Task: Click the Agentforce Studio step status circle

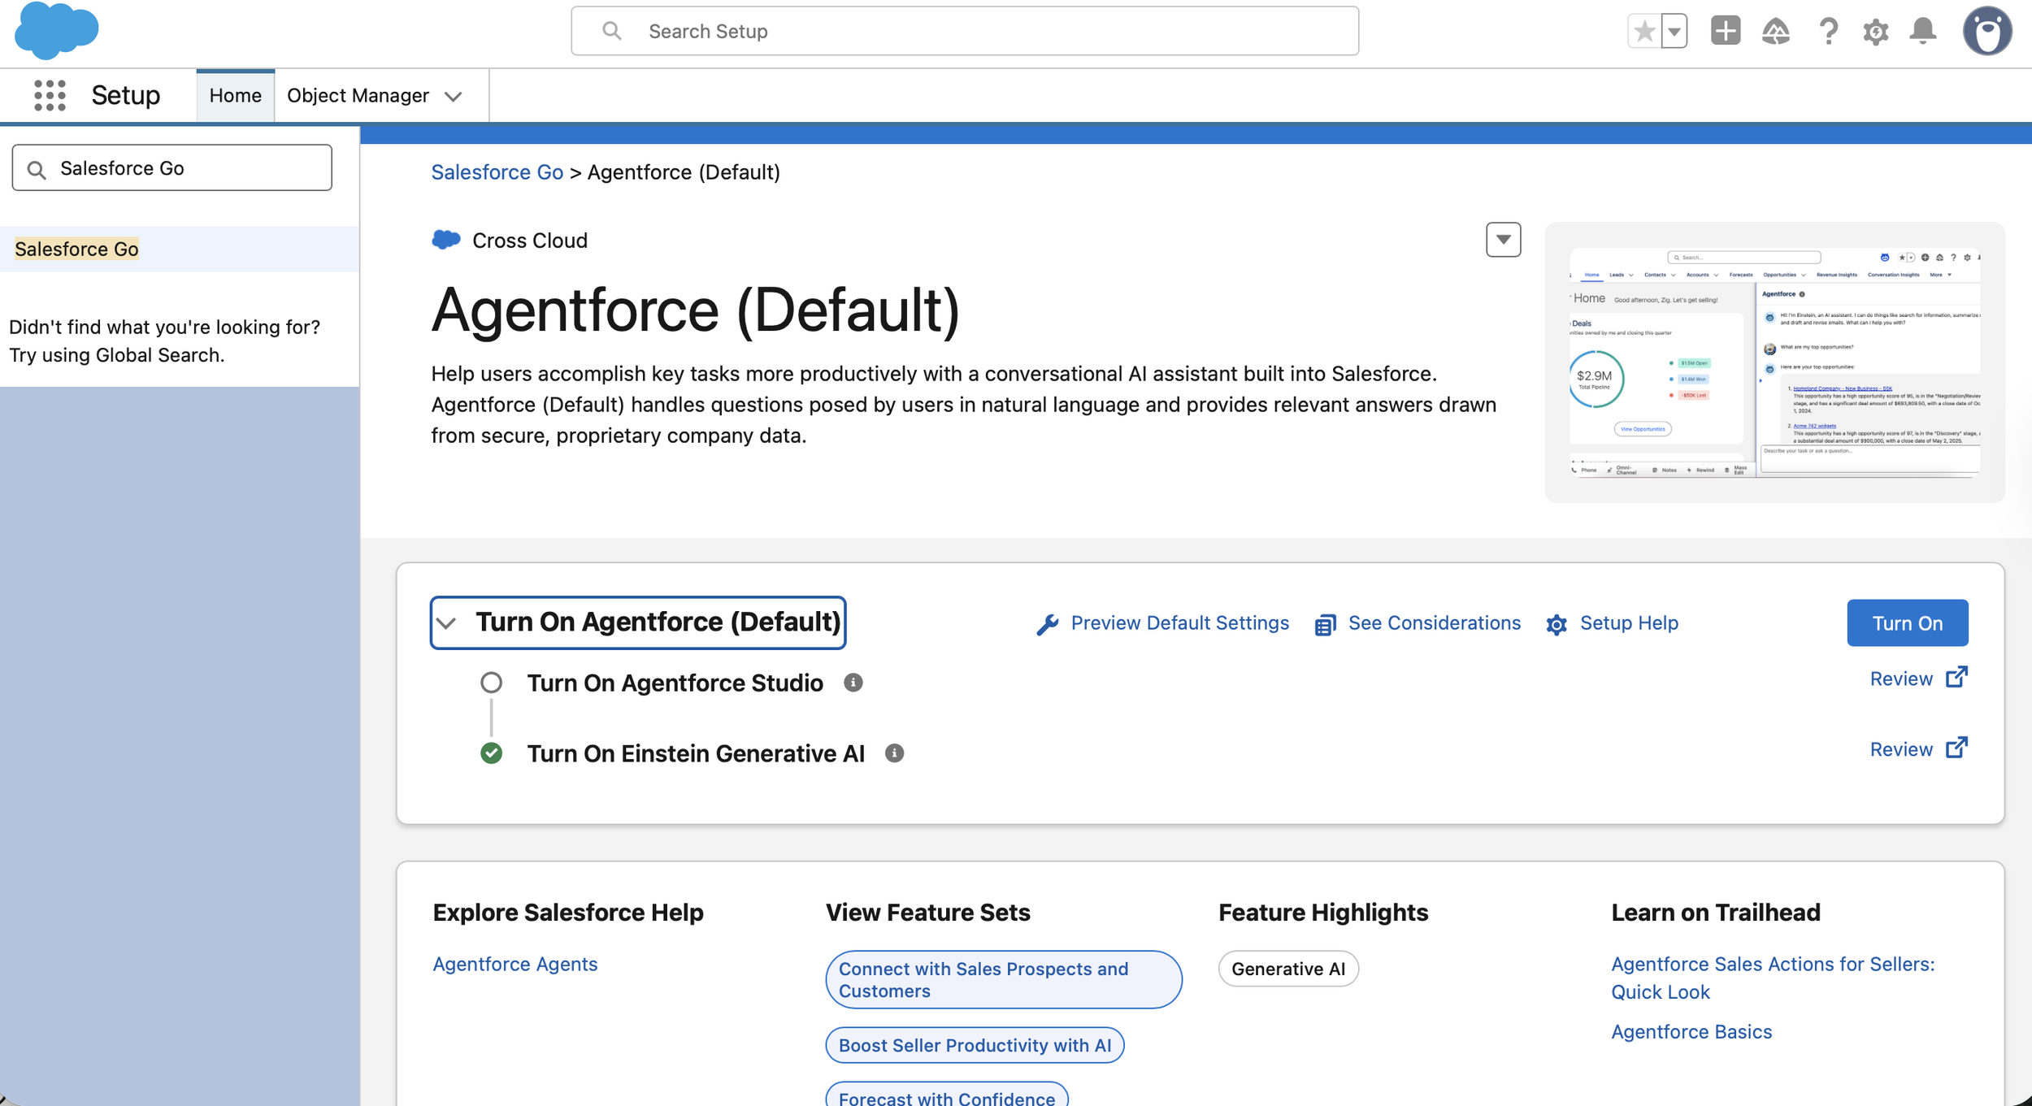Action: click(491, 683)
